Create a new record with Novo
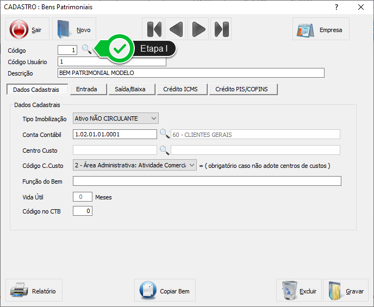Image resolution: width=374 pixels, height=307 pixels. pyautogui.click(x=74, y=29)
